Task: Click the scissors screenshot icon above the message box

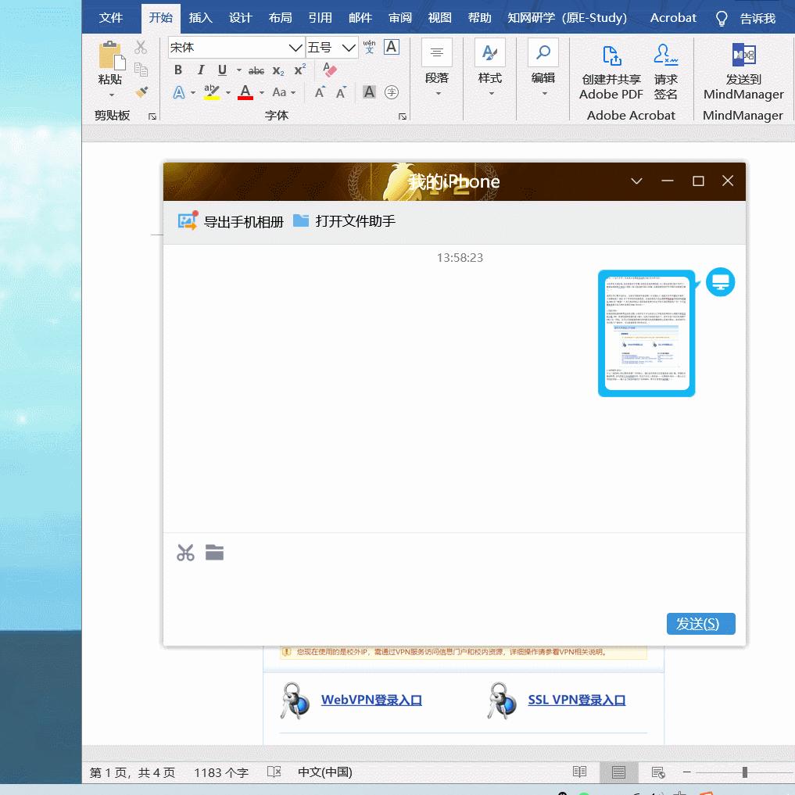Action: pos(185,553)
